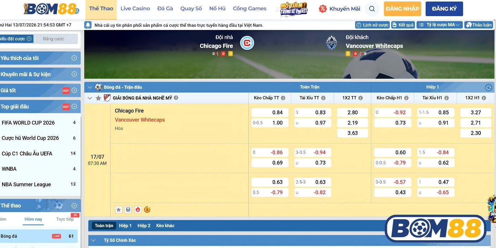Viewport: 496px width, 248px height.
Task: Click info icon beside Giải Bóng Đá Nhà Nghề Mỹ
Action: point(176,98)
